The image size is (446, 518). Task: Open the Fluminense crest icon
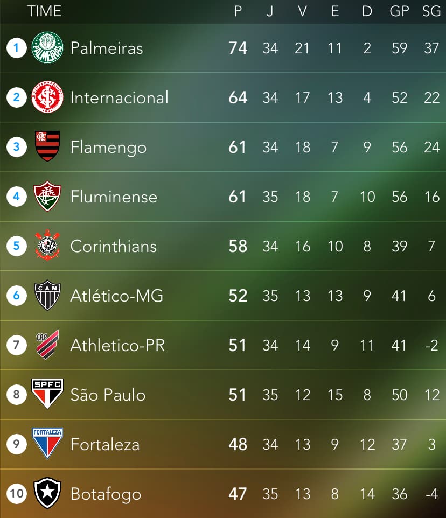point(47,196)
